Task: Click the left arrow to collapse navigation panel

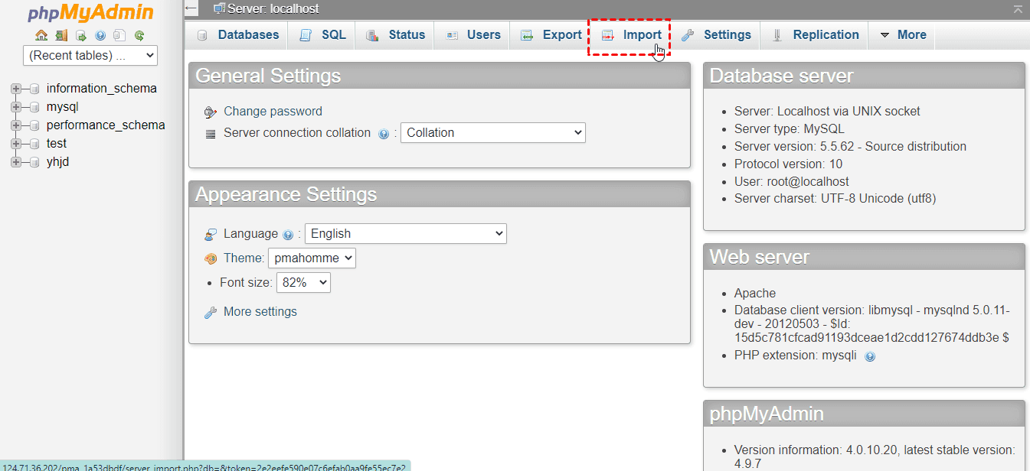Action: (x=191, y=8)
